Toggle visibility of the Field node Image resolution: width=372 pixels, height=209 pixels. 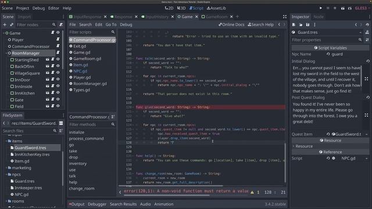[x=58, y=106]
